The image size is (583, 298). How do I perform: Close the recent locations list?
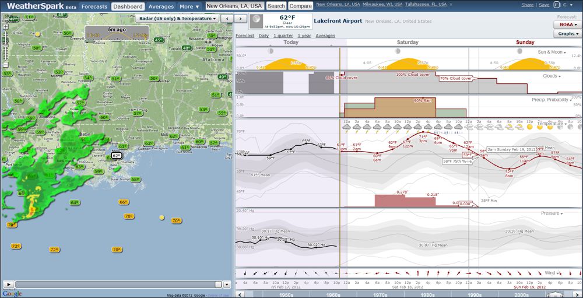451,5
